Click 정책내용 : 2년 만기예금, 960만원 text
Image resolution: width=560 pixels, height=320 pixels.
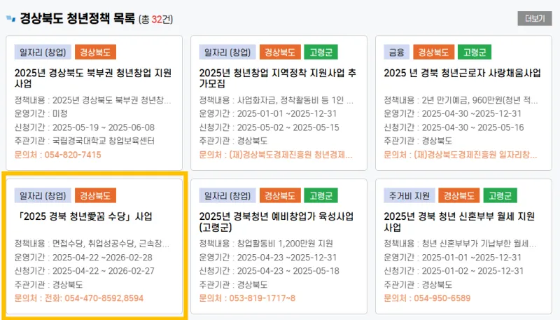point(461,100)
